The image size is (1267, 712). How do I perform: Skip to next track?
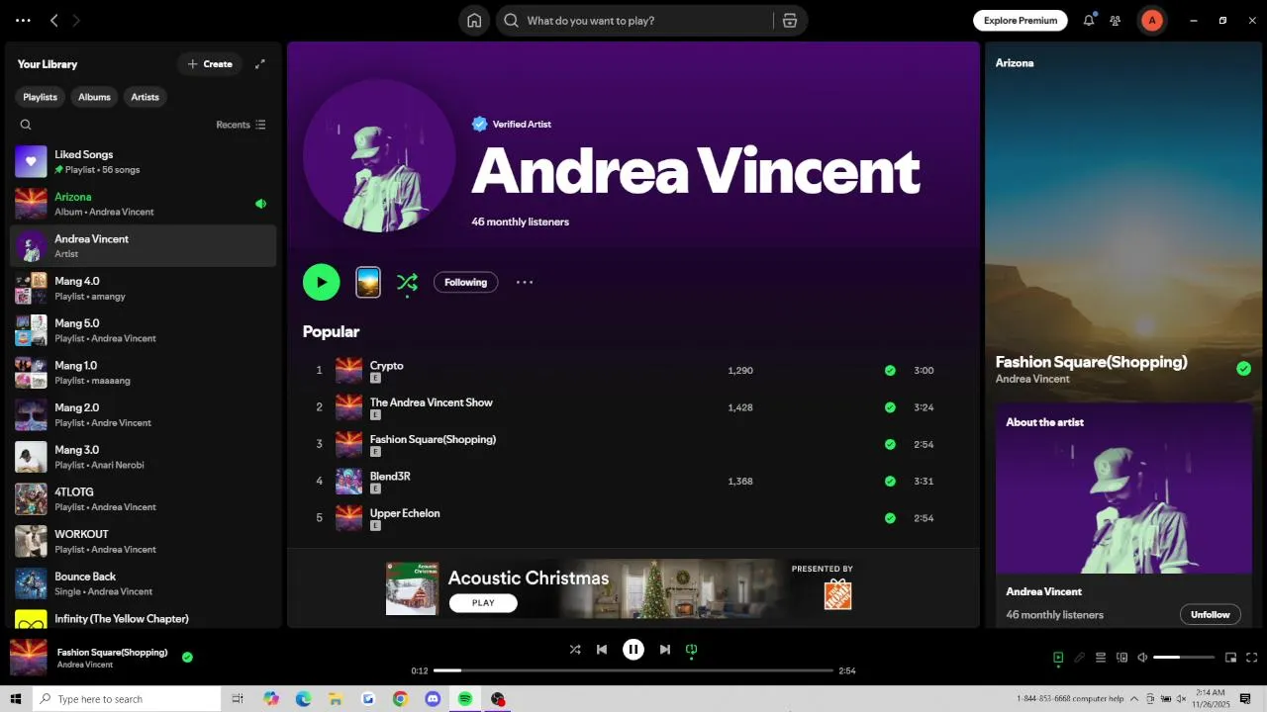[x=665, y=650]
